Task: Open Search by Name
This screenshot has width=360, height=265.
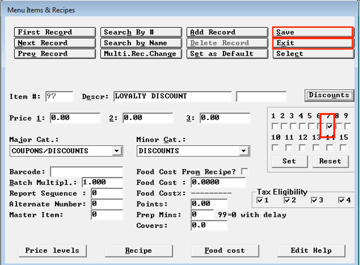Action: pyautogui.click(x=141, y=43)
